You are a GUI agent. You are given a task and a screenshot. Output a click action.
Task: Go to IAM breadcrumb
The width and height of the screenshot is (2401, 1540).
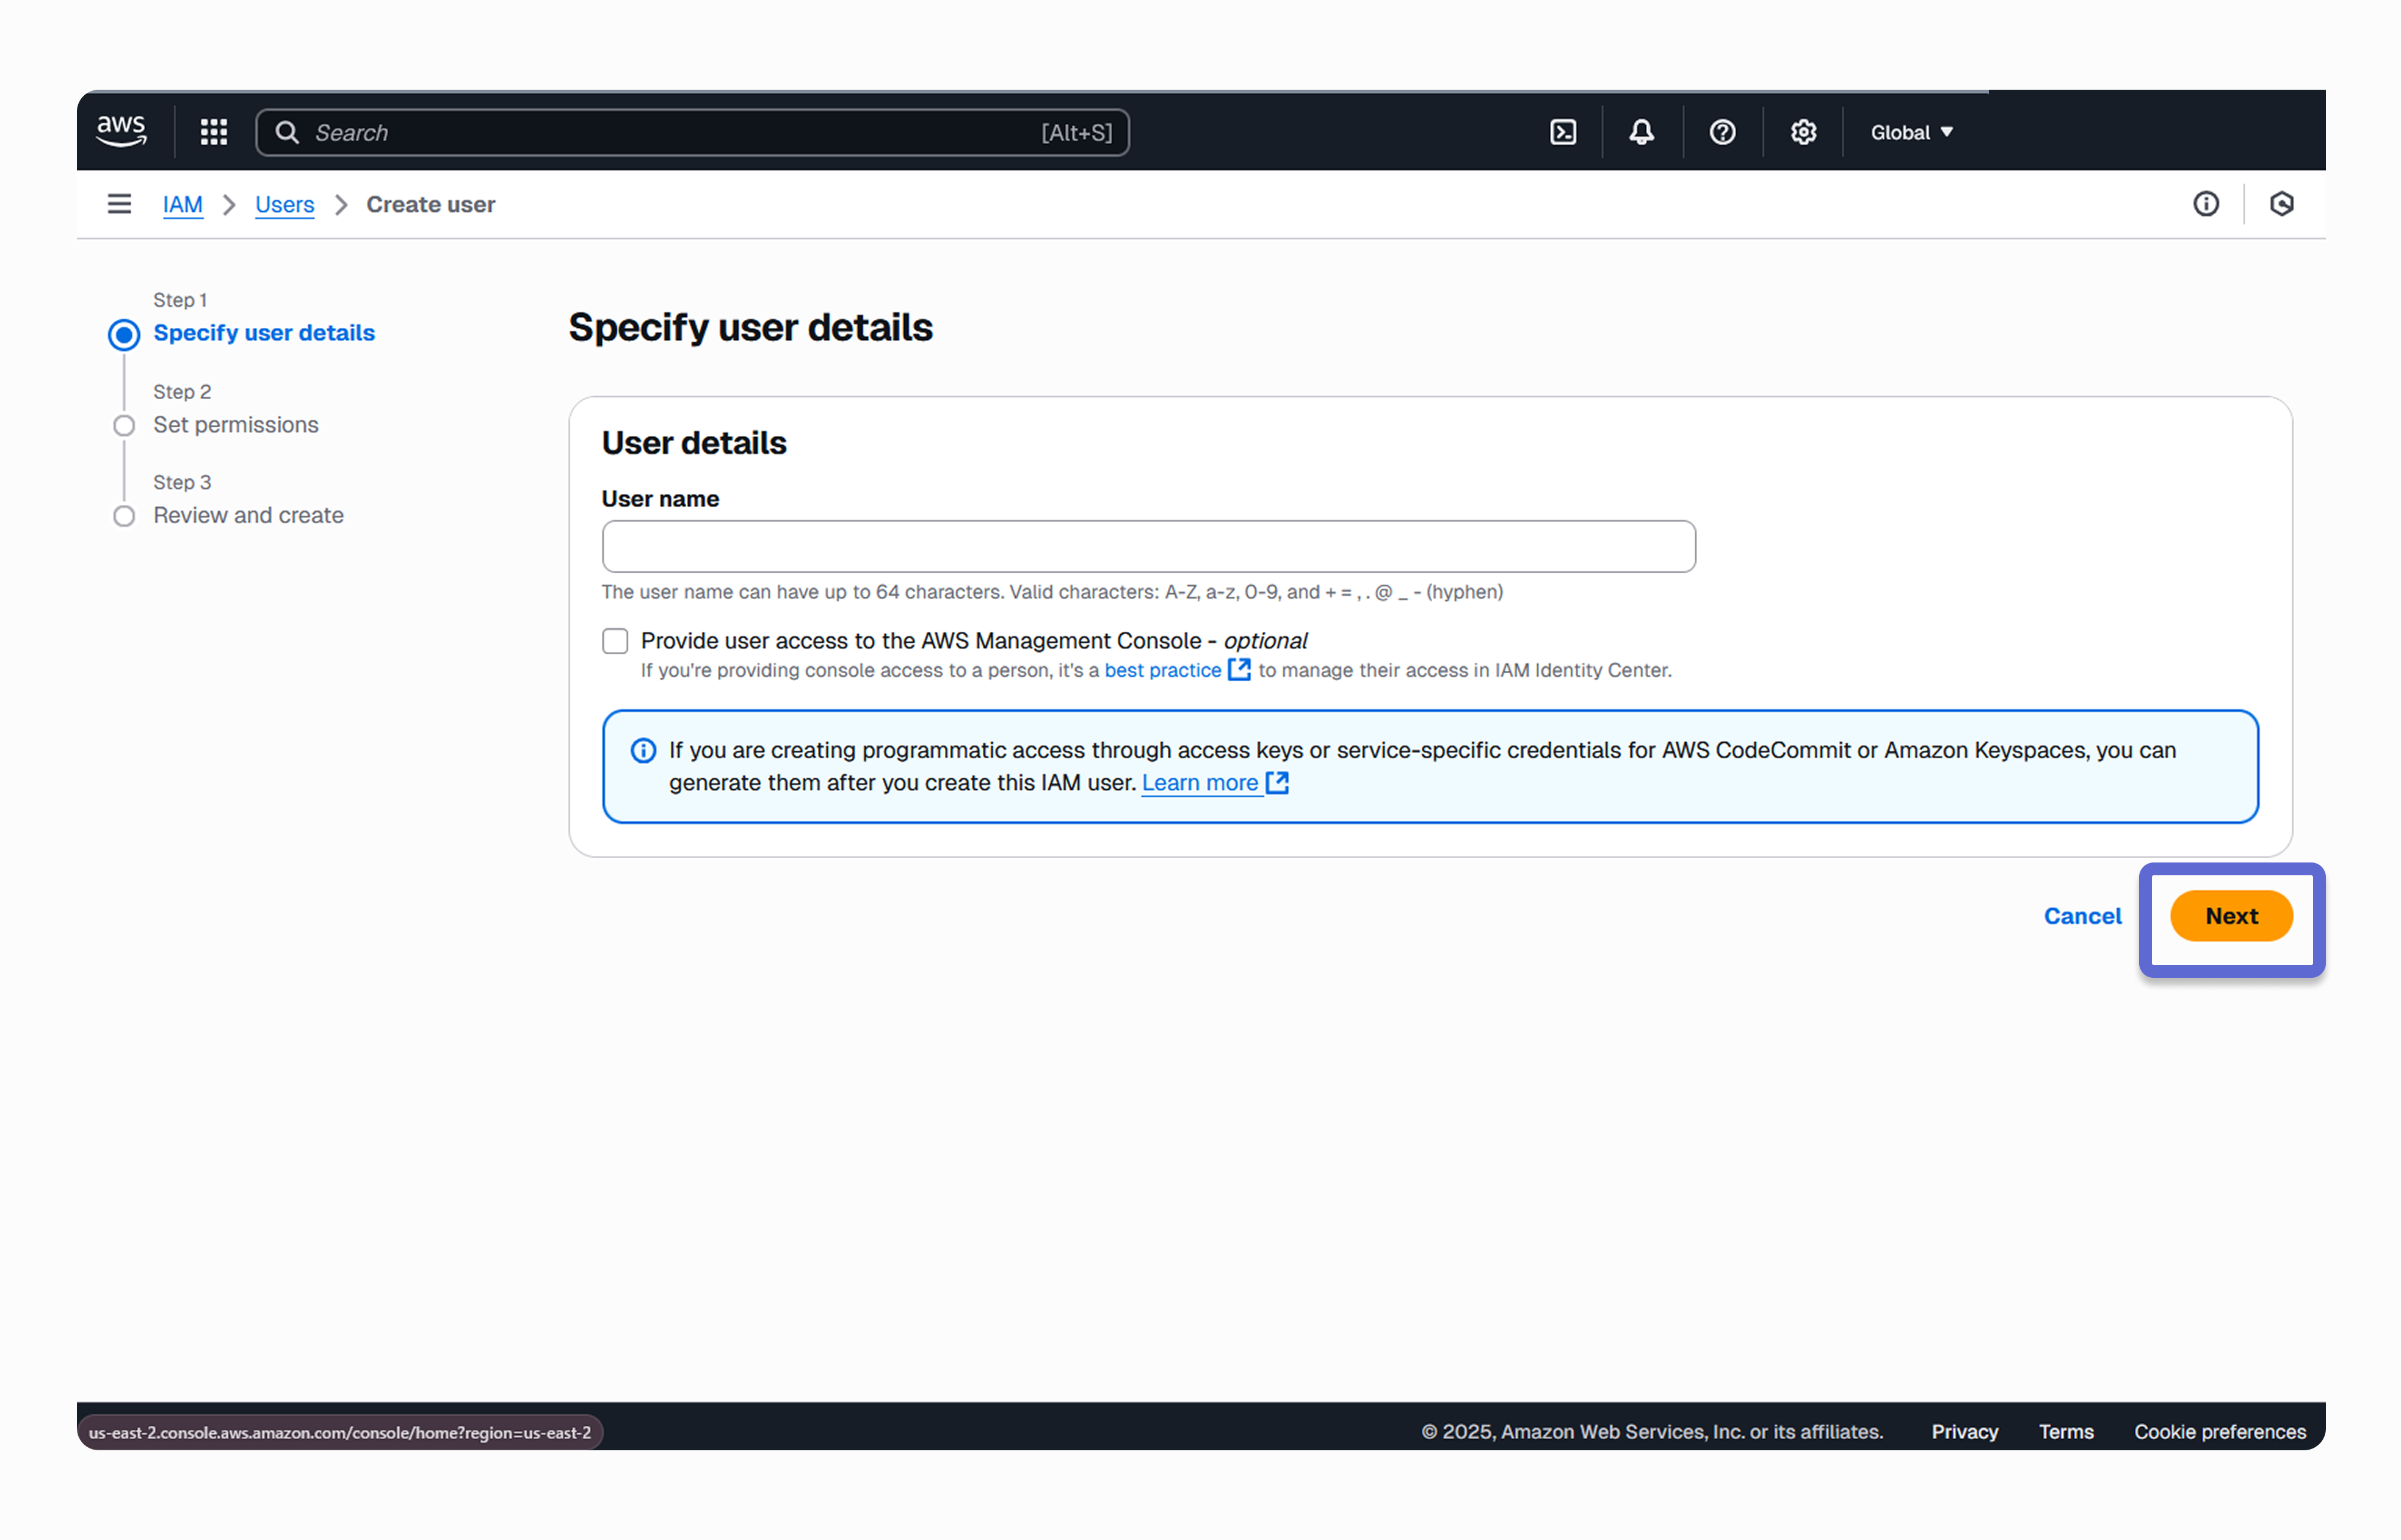[x=183, y=204]
